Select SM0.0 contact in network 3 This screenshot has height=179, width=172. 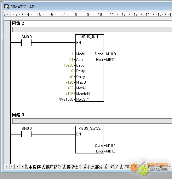26,134
